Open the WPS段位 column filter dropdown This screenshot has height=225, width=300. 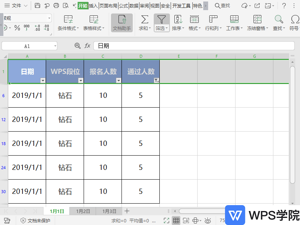click(81, 81)
